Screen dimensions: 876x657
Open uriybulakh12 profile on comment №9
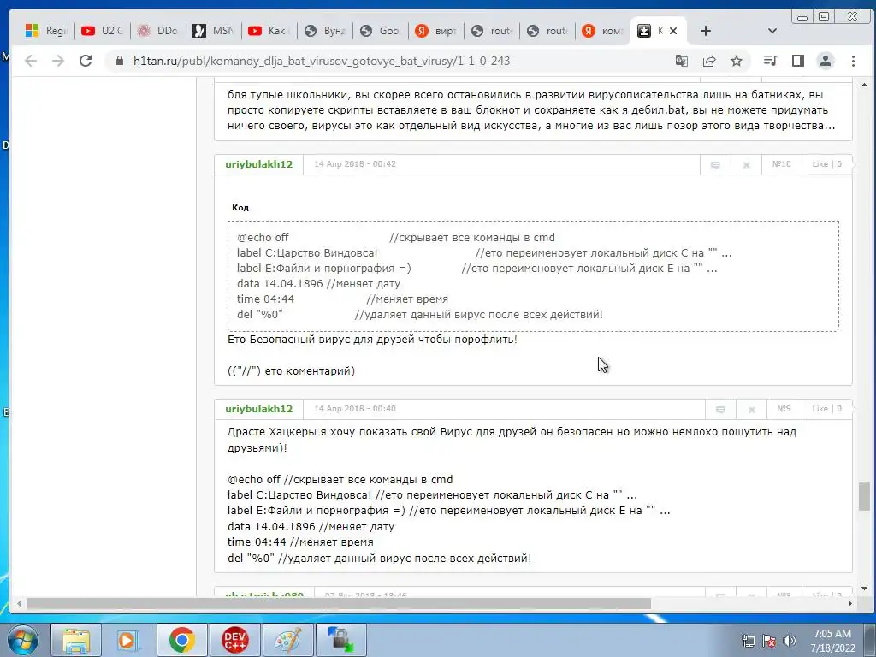[258, 409]
